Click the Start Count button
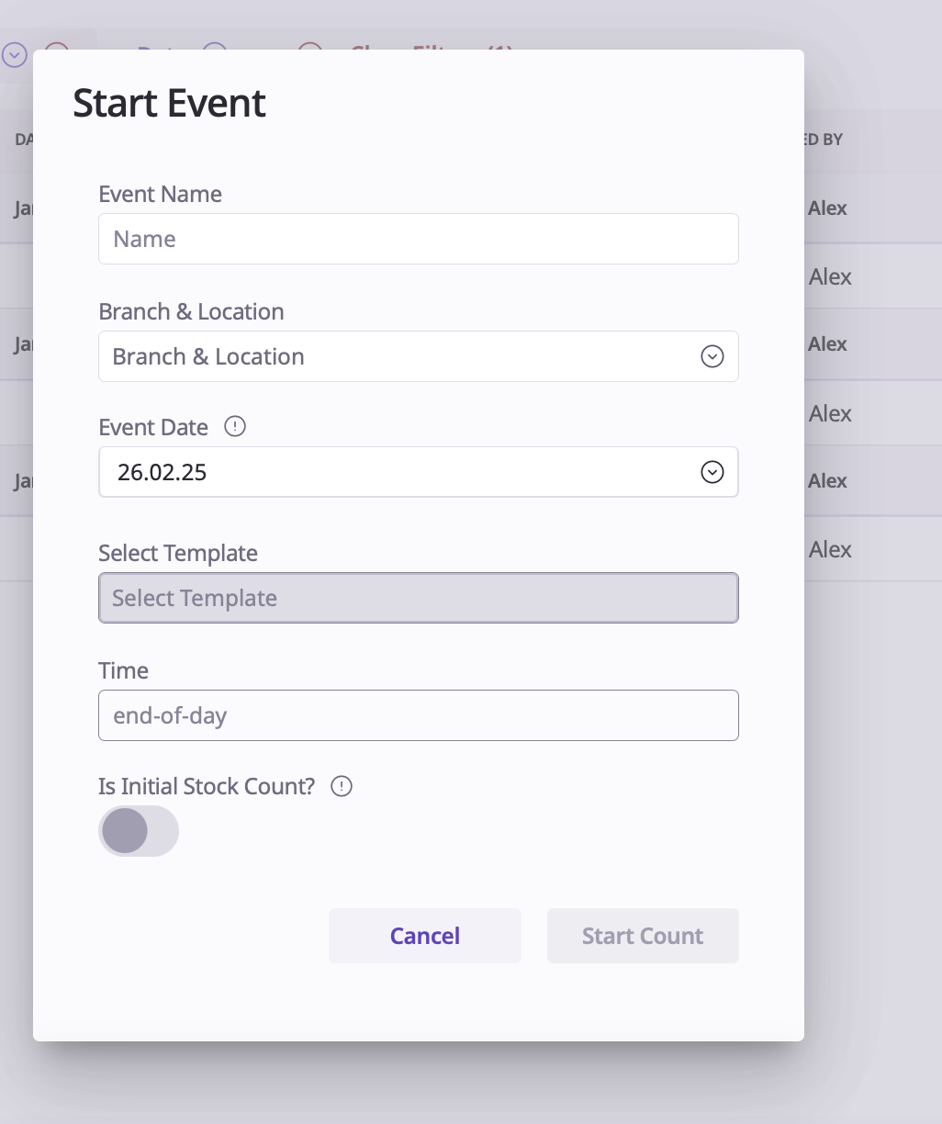Image resolution: width=942 pixels, height=1124 pixels. pos(643,936)
